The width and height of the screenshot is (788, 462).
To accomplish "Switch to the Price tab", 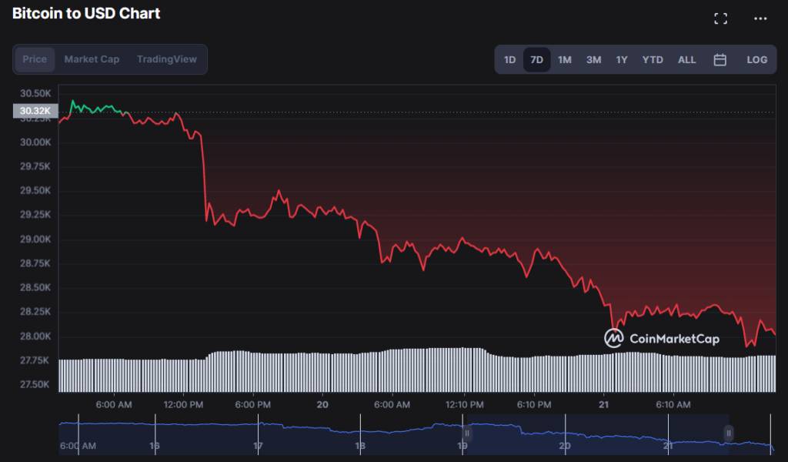I will coord(35,59).
